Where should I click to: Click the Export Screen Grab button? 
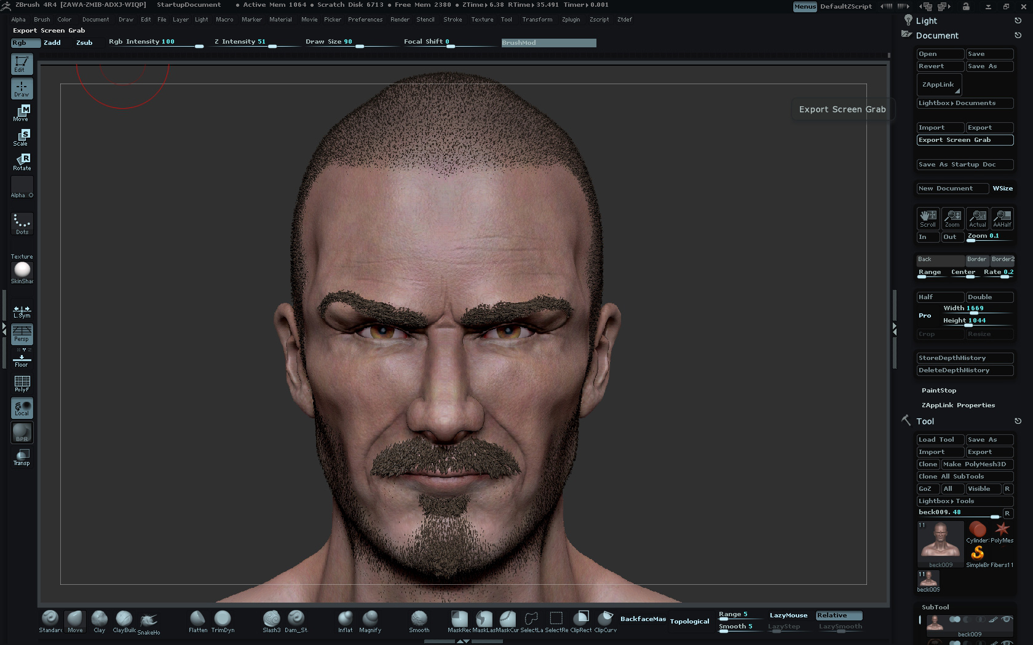point(965,140)
